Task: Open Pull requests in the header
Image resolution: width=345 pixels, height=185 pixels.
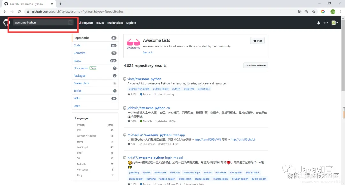Action: point(85,23)
